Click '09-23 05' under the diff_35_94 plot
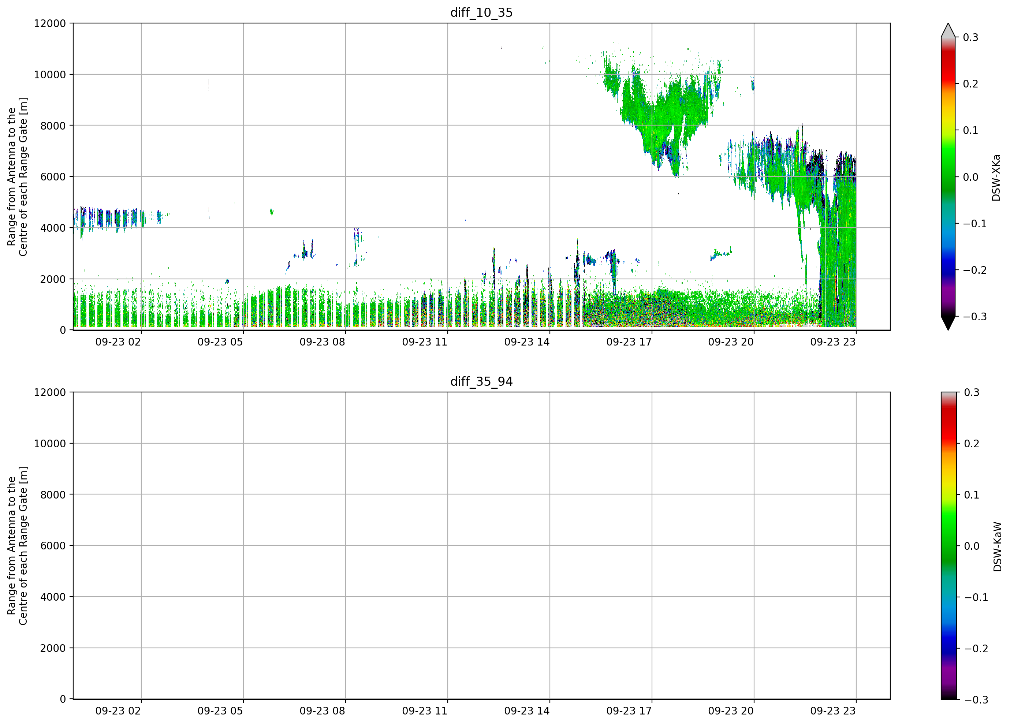 [x=220, y=711]
